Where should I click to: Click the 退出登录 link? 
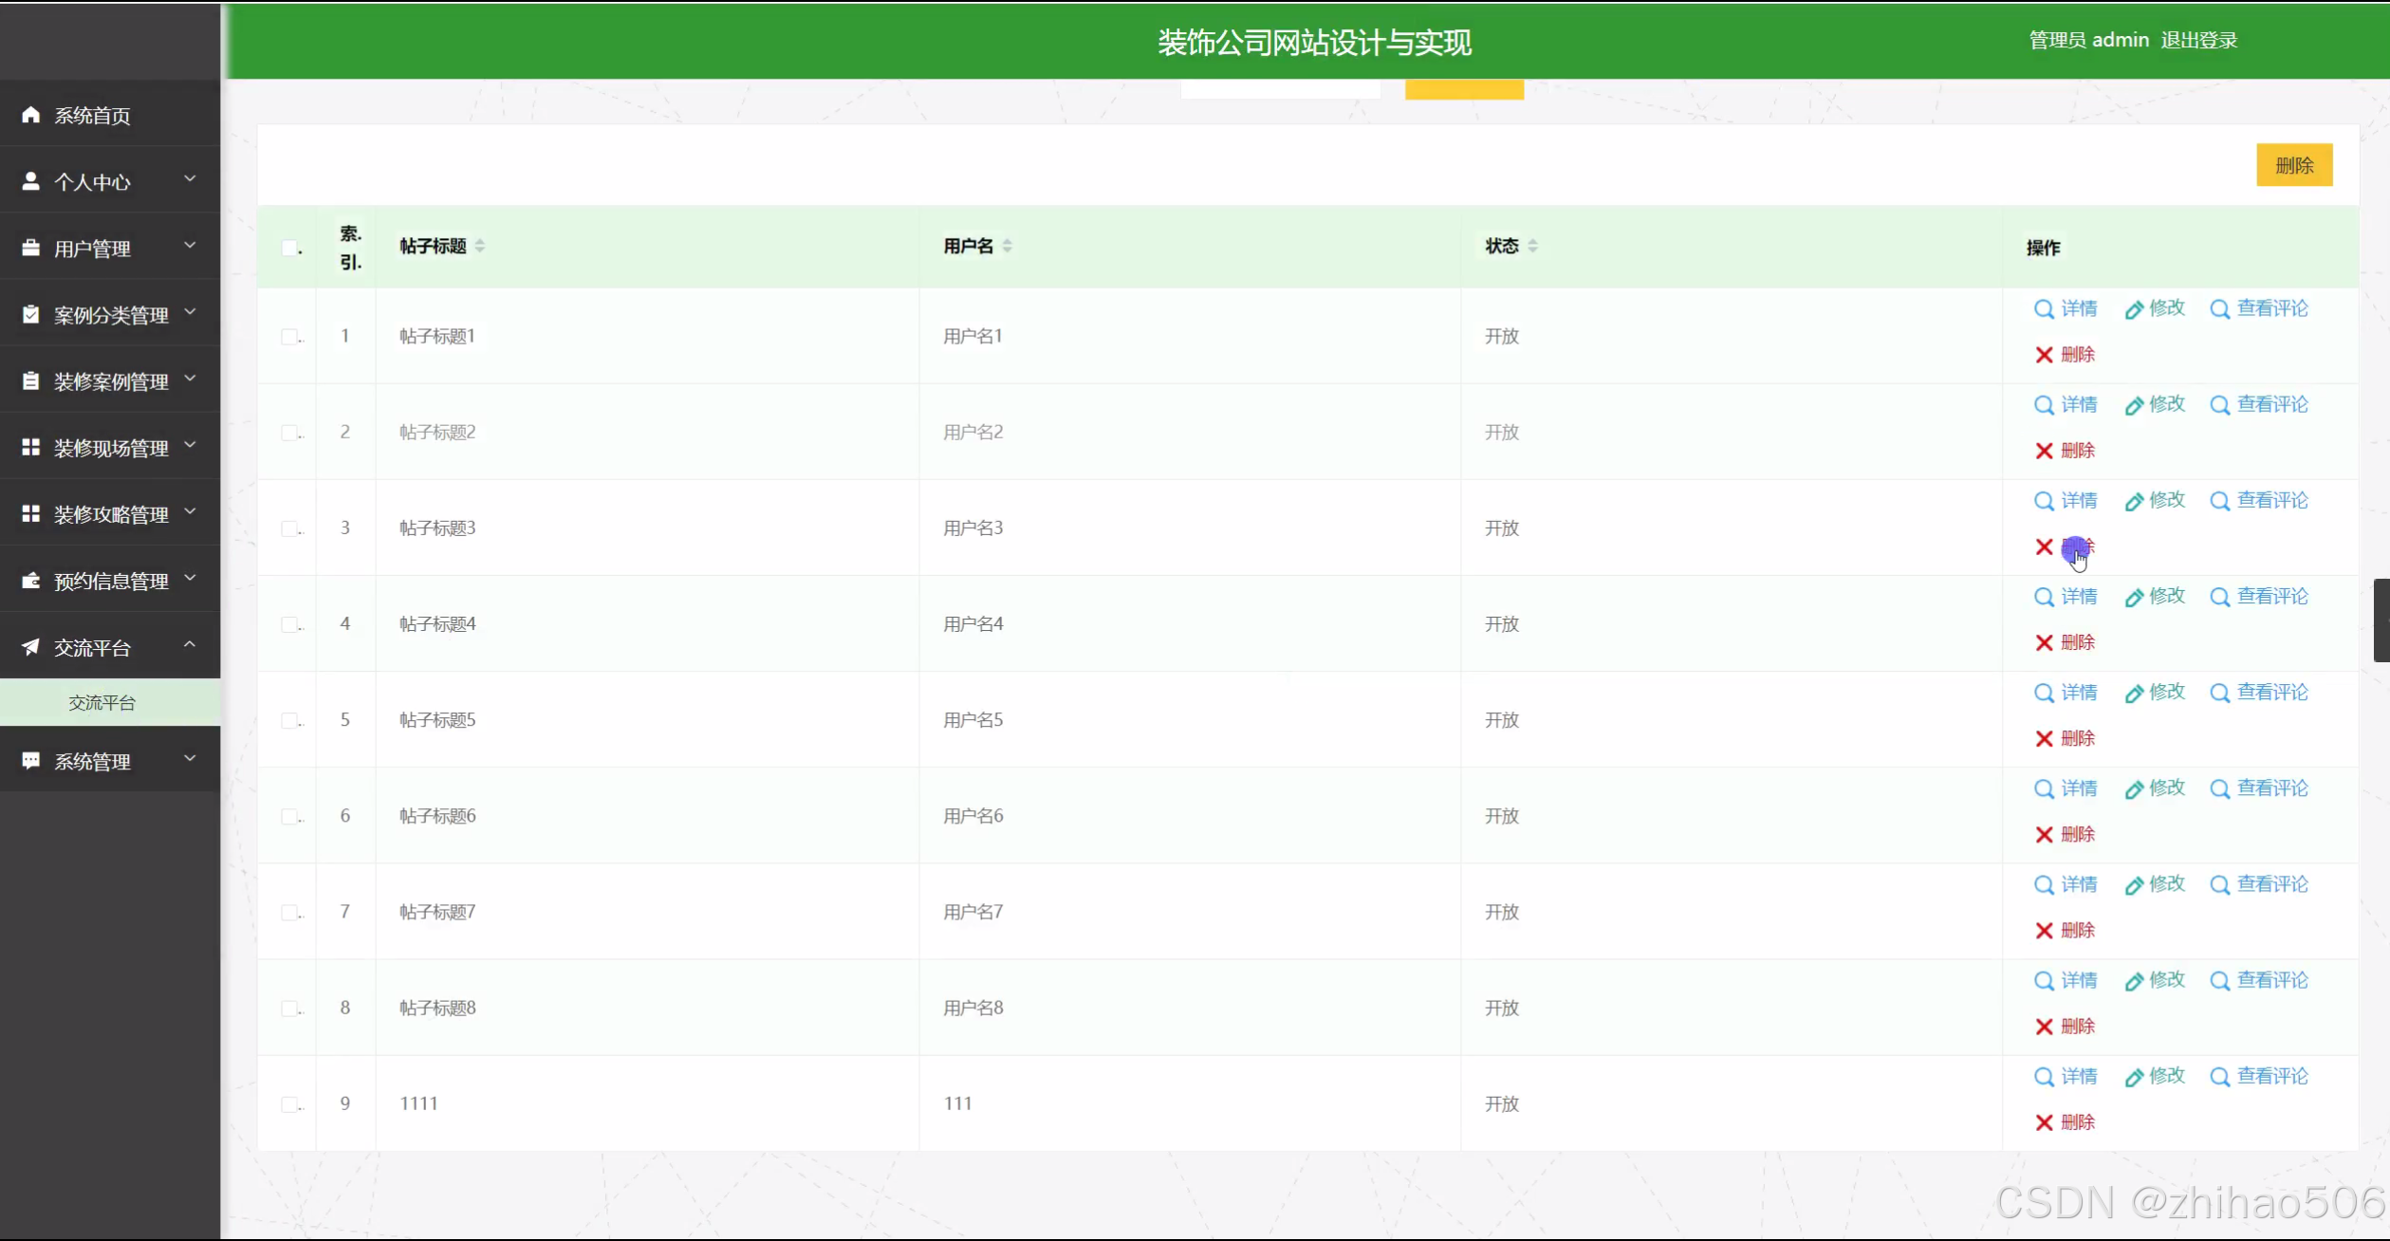coord(2199,41)
